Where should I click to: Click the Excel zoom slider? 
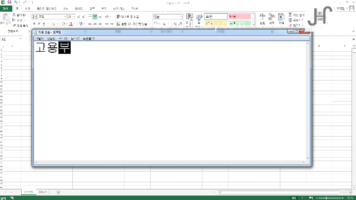pyautogui.click(x=330, y=198)
